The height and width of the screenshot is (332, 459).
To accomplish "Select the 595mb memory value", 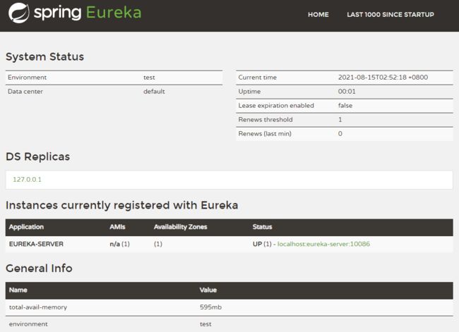I will [x=210, y=307].
